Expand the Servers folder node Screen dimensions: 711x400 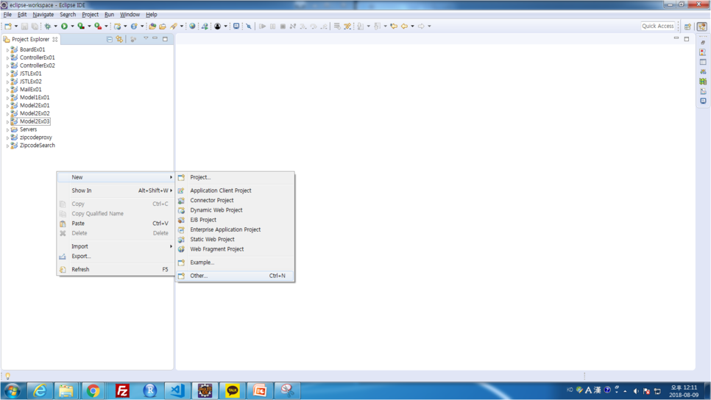coord(7,129)
